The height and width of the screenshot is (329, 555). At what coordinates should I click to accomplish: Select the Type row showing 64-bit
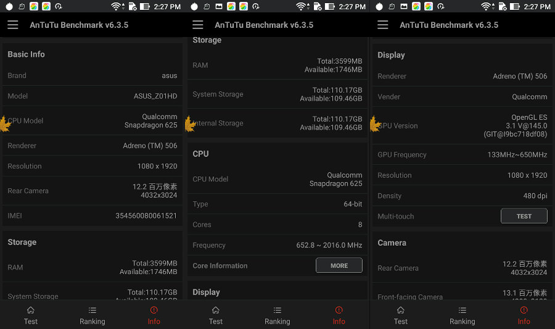pyautogui.click(x=277, y=204)
